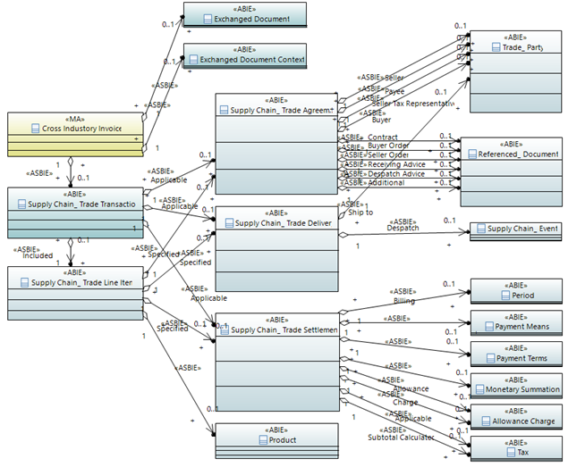Select the Supply Chain_ Trade Agreement class title
Image resolution: width=568 pixels, height=467 pixels.
[x=282, y=111]
